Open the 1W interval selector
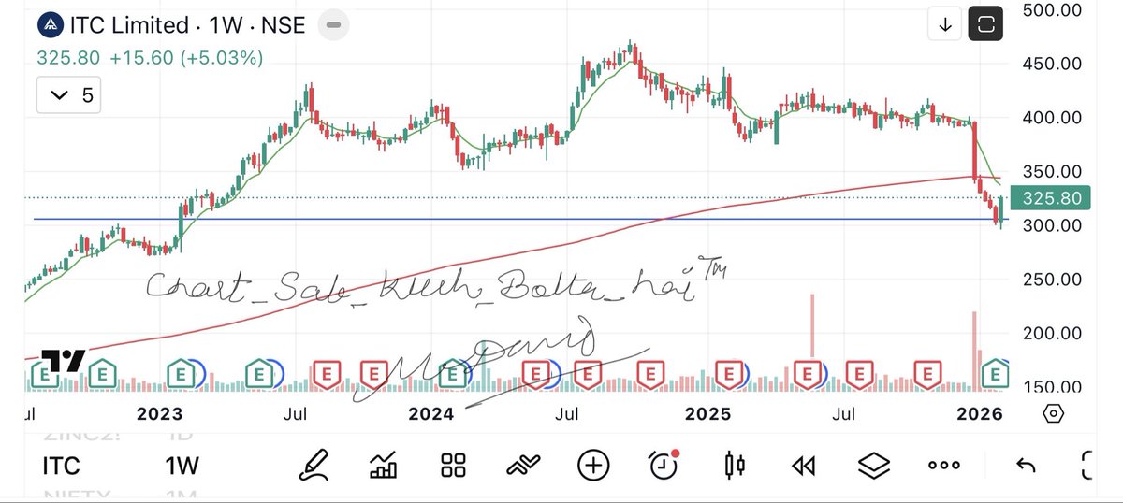This screenshot has width=1123, height=503. tap(182, 465)
